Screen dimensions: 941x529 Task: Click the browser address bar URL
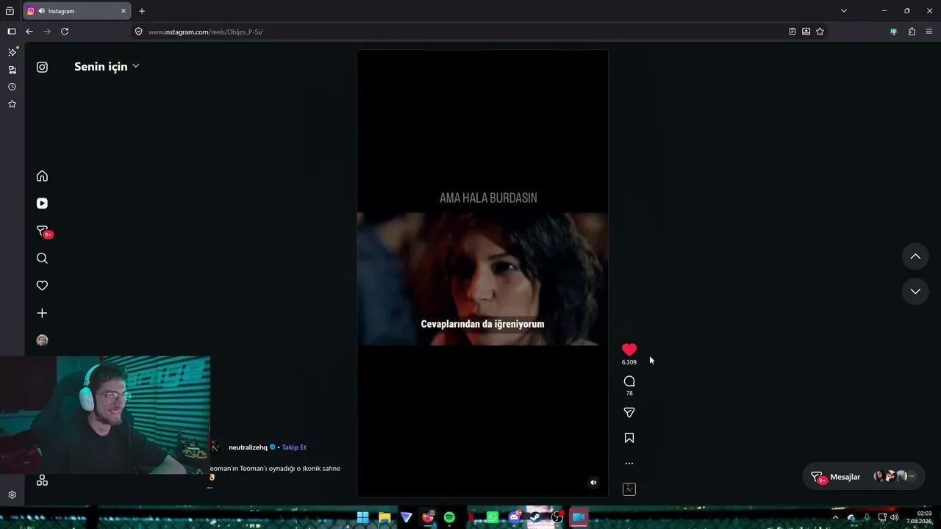point(205,32)
